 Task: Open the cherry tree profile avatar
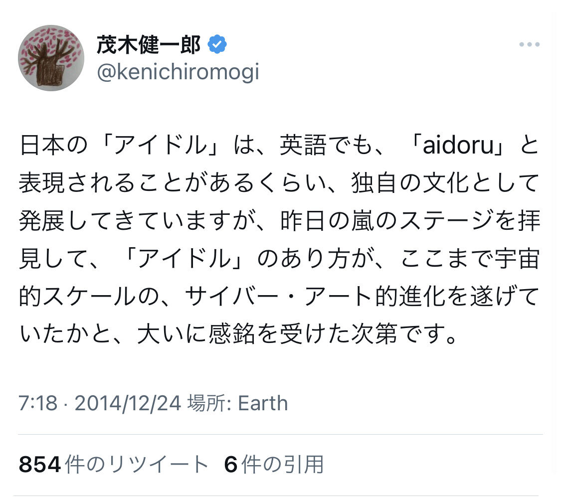[51, 58]
